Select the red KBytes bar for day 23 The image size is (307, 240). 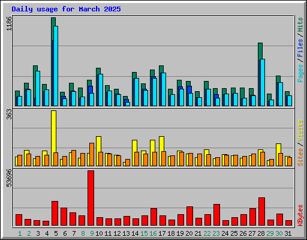point(216,215)
